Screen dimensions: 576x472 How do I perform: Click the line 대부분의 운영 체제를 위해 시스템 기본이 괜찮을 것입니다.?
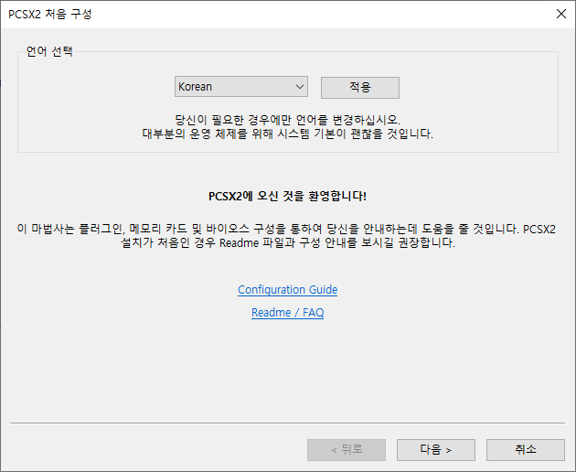coord(288,134)
